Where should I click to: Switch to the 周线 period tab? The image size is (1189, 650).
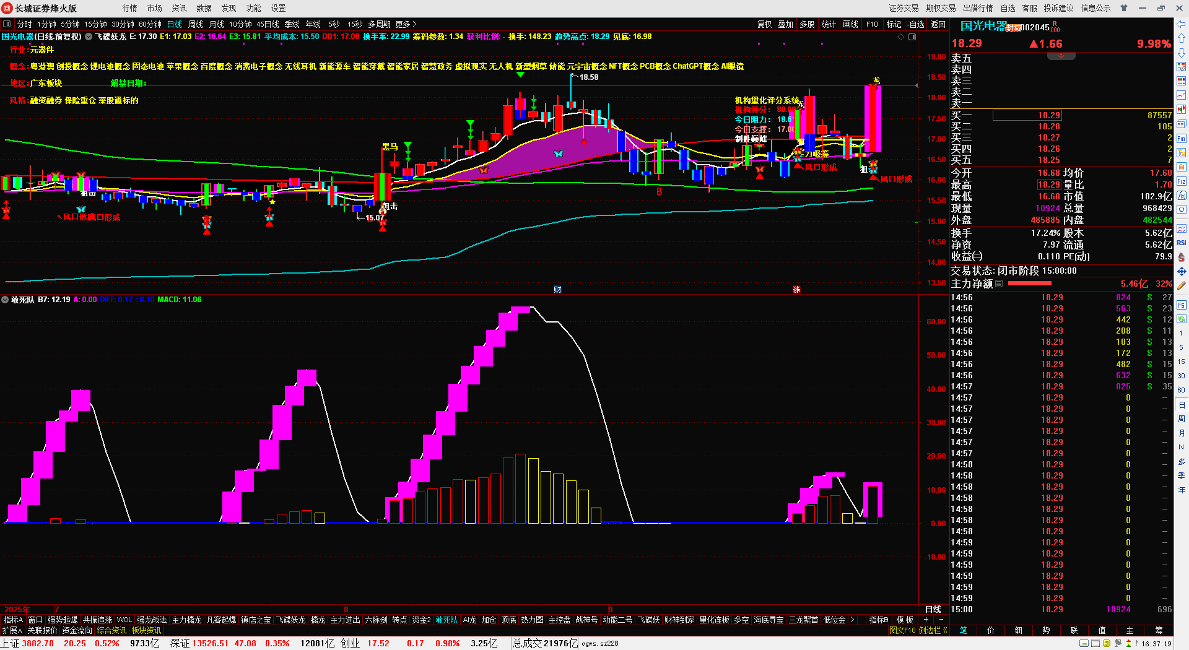coord(196,24)
